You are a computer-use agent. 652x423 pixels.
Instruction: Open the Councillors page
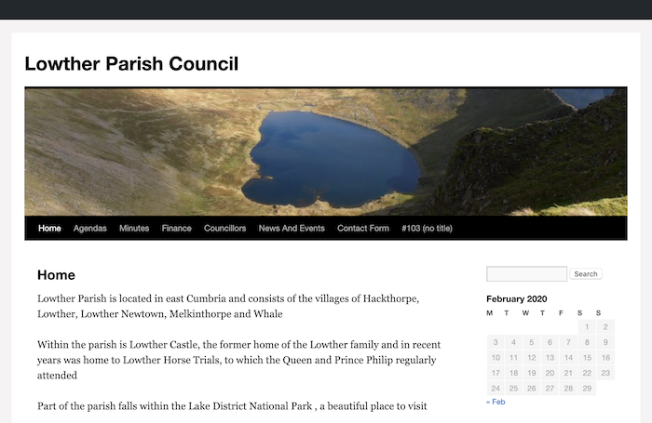tap(225, 228)
